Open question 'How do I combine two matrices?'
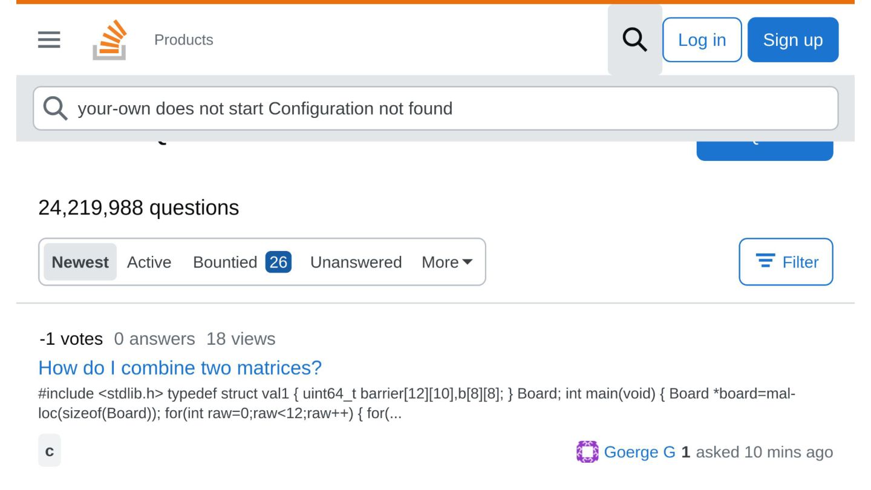 (180, 368)
